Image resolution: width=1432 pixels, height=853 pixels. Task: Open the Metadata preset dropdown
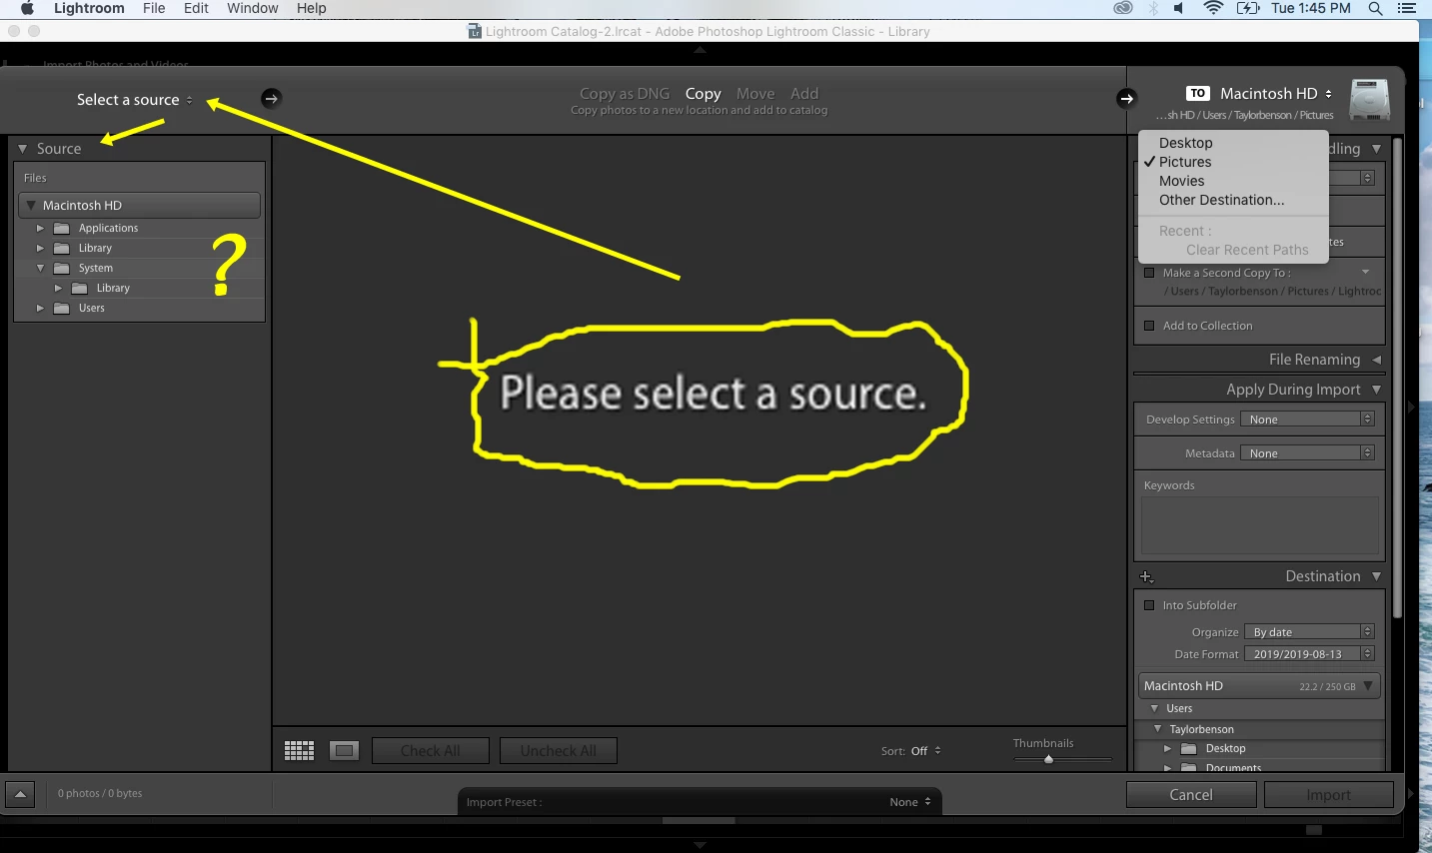tap(1308, 453)
